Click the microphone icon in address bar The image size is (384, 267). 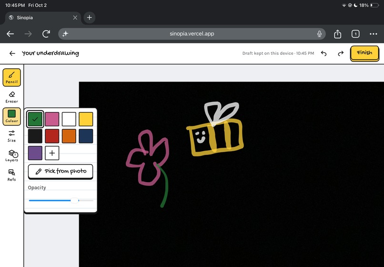pos(319,34)
